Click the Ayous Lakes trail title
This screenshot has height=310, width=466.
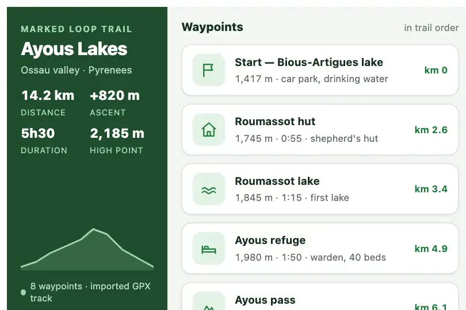74,49
